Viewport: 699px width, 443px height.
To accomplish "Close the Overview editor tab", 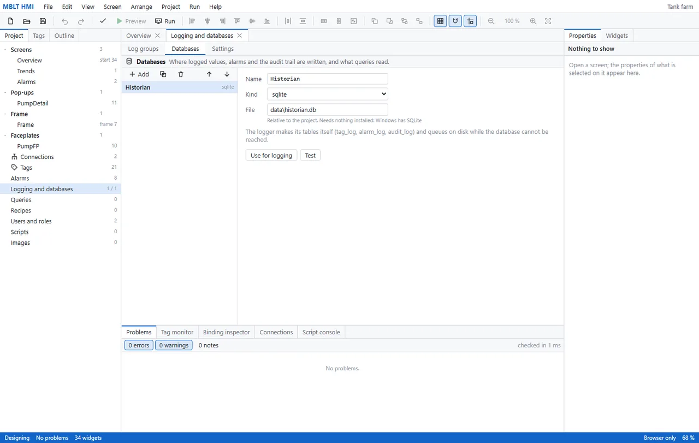I will pyautogui.click(x=157, y=36).
